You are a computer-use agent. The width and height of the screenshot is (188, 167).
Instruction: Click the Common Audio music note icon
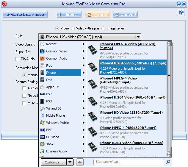click(x=42, y=58)
